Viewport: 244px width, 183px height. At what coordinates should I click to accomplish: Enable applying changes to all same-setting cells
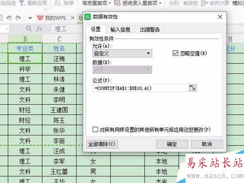pos(95,129)
